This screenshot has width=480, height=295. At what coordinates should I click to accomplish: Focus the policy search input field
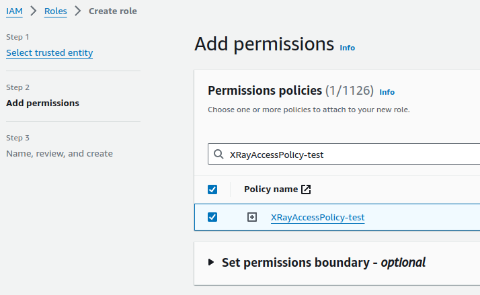coord(350,155)
